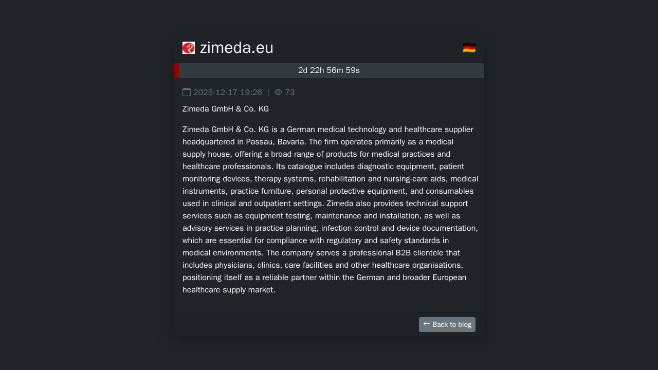Click the view count number 73
The height and width of the screenshot is (370, 658).
click(290, 92)
